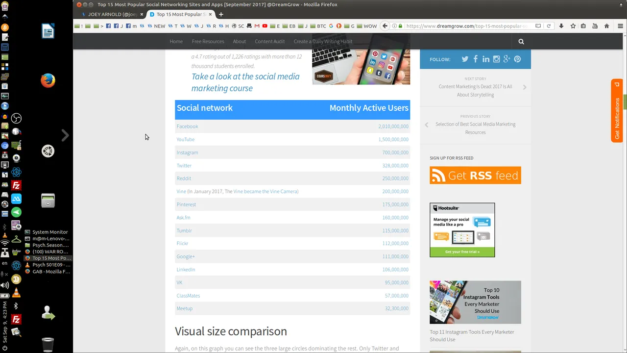Click the Meetup link in the table
The width and height of the screenshot is (627, 353).
(x=184, y=308)
